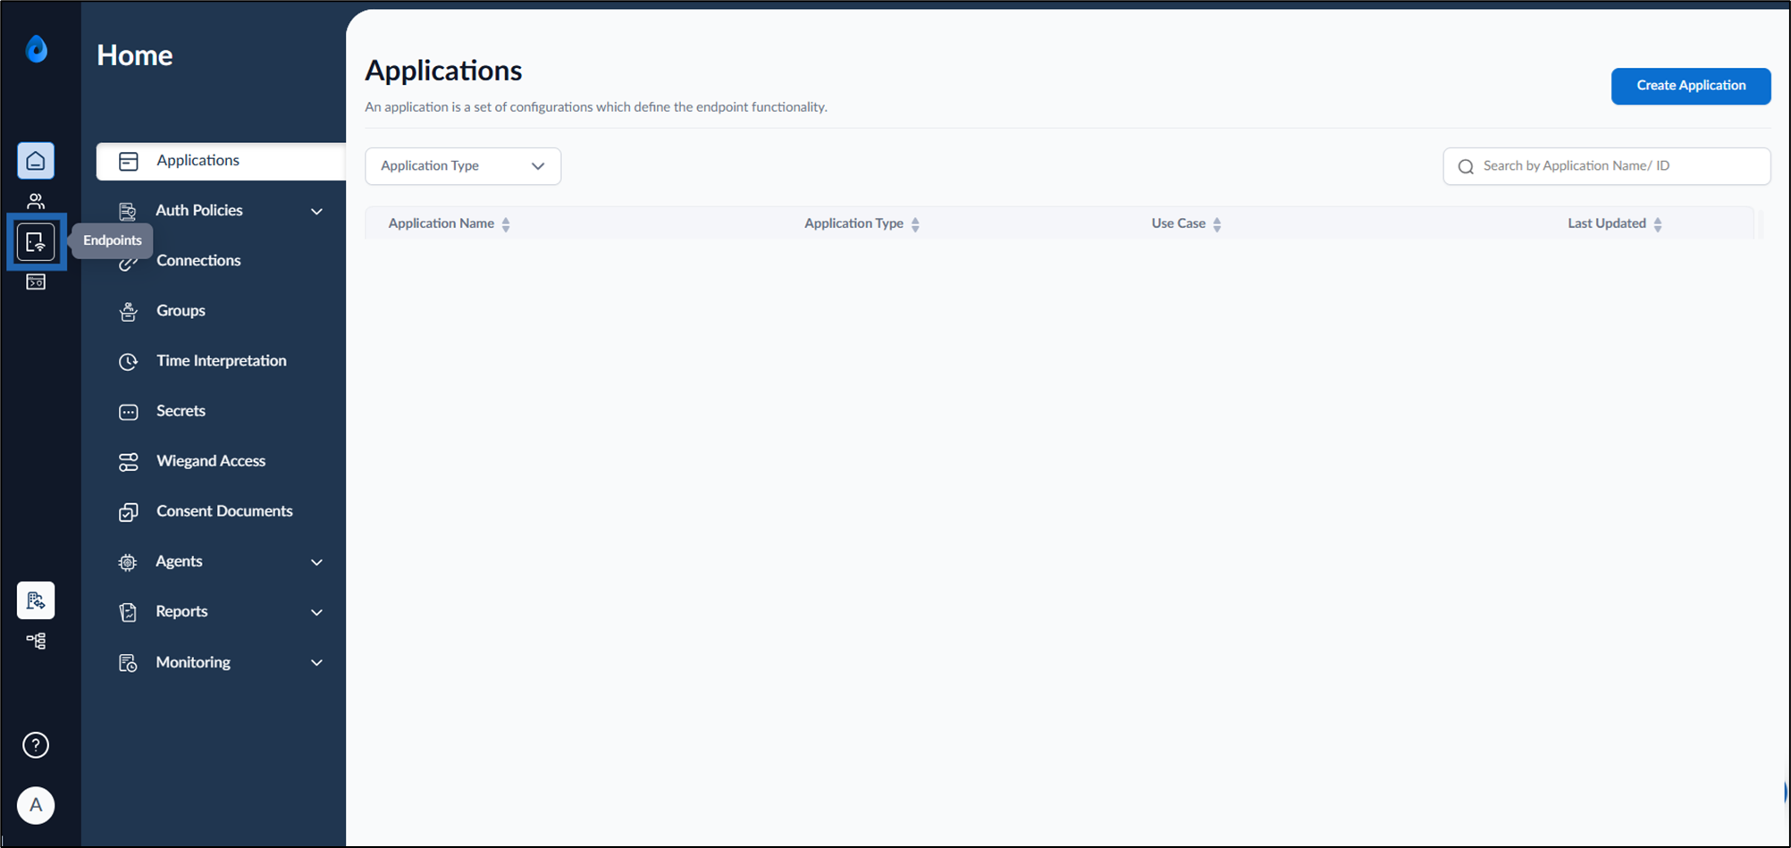Open Time Interpretation in the sidebar

point(222,360)
